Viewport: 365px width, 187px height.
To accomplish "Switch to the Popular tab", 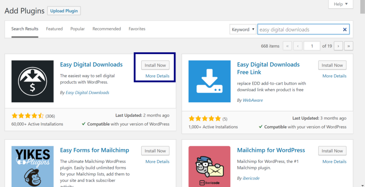I will click(x=77, y=29).
